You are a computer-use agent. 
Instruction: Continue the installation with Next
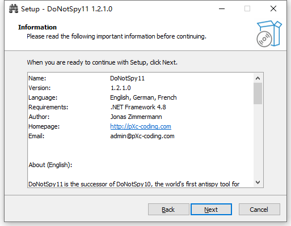click(x=211, y=210)
